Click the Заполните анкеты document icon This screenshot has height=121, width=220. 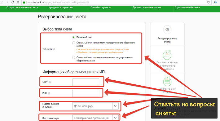pyautogui.click(x=167, y=55)
